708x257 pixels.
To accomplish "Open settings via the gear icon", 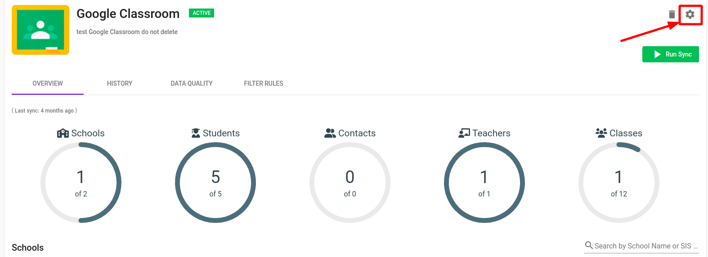I will coord(690,14).
